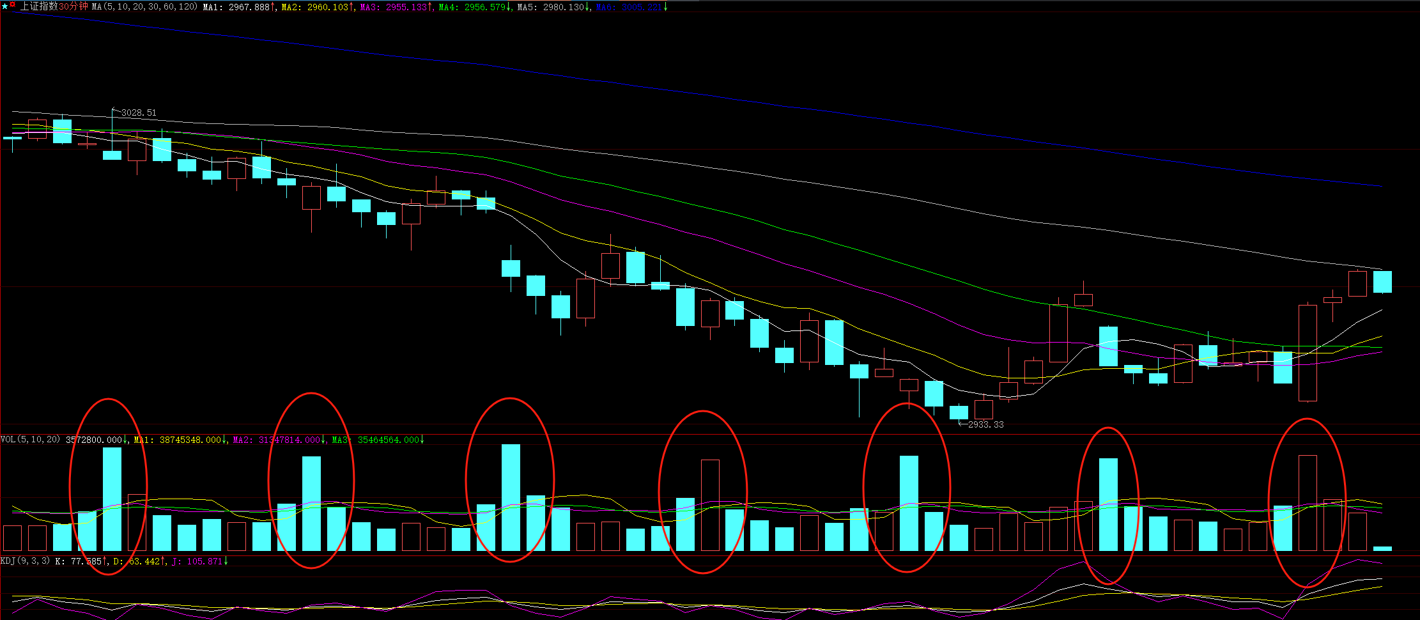Click the 2933.33 low price label
The height and width of the screenshot is (620, 1420).
tap(986, 424)
